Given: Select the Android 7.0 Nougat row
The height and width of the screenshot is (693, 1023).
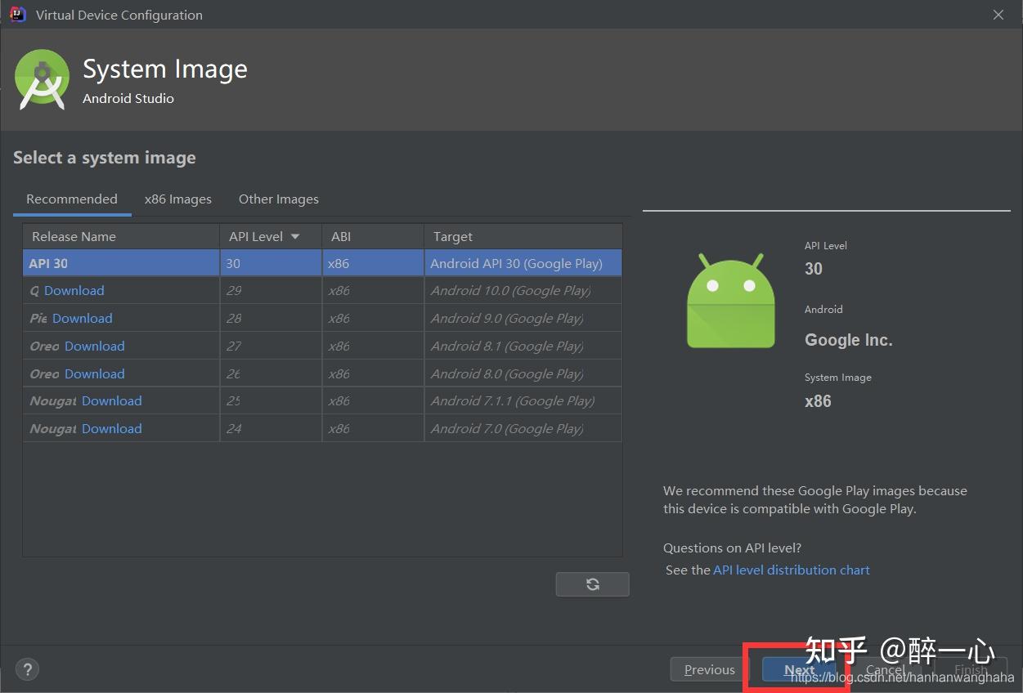Looking at the screenshot, I should [506, 427].
